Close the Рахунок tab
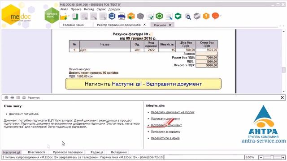The height and width of the screenshot is (161, 287). pos(170,25)
